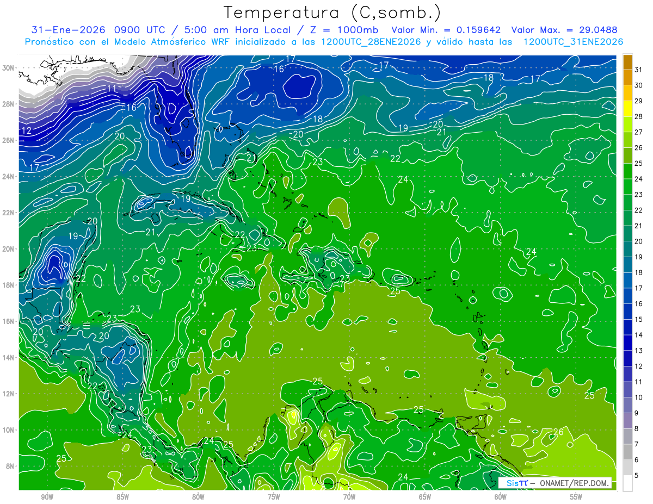Click the color bar label '14'
This screenshot has height=504, width=653.
click(639, 335)
